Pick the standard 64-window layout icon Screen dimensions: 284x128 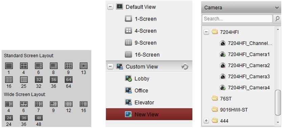(x=68, y=80)
